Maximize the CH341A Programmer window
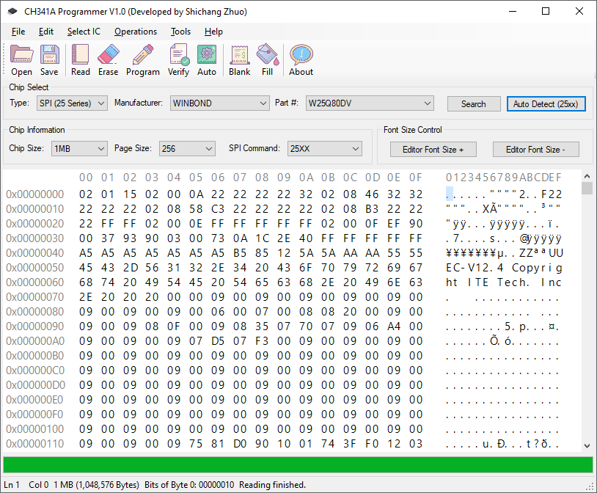 tap(546, 11)
